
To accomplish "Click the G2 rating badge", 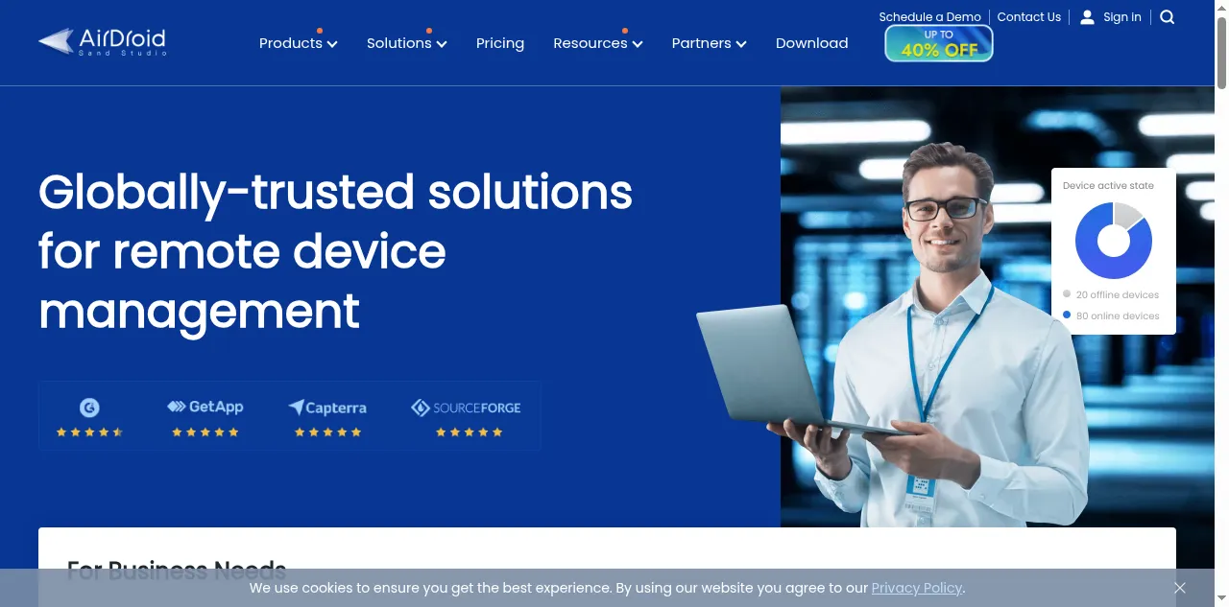I will [89, 417].
